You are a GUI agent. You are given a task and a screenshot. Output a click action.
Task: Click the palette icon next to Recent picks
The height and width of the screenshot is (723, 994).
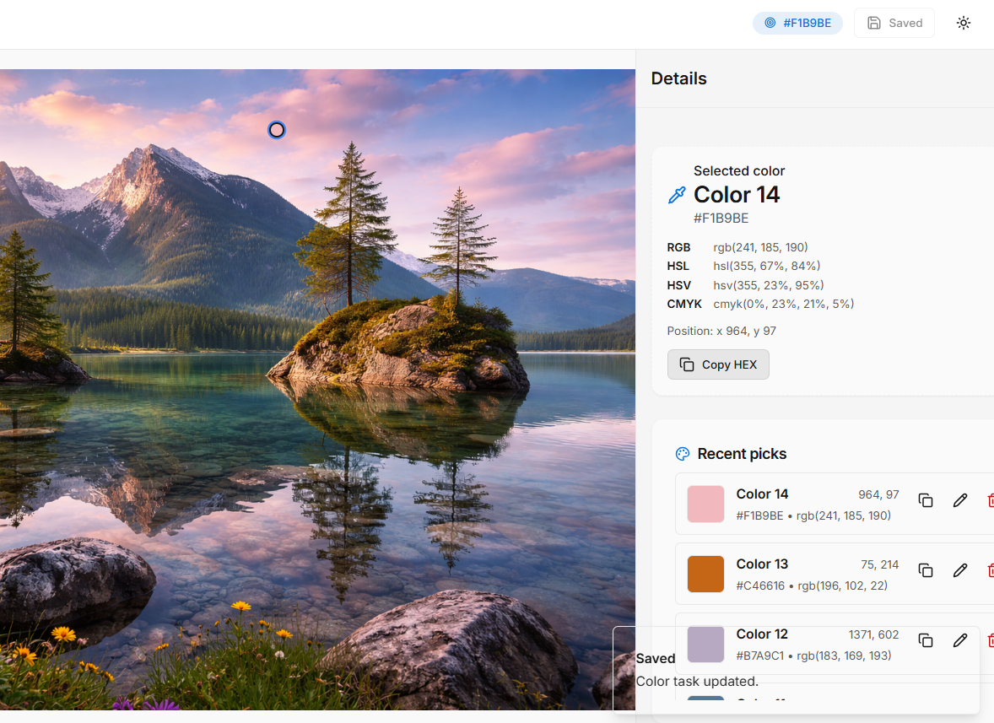pyautogui.click(x=683, y=454)
